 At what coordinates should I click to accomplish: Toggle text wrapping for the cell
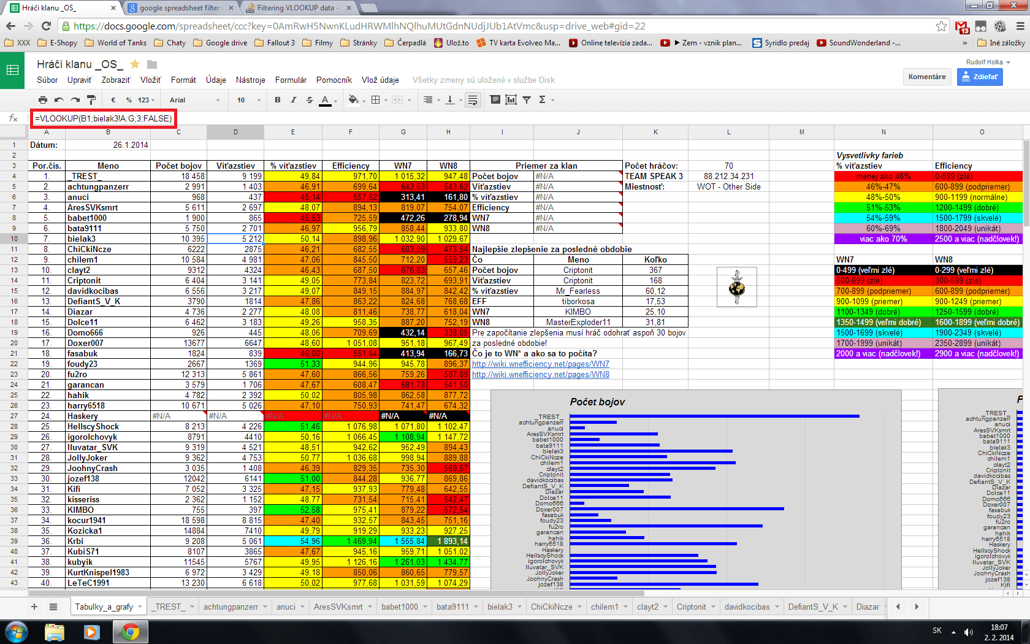pyautogui.click(x=473, y=100)
